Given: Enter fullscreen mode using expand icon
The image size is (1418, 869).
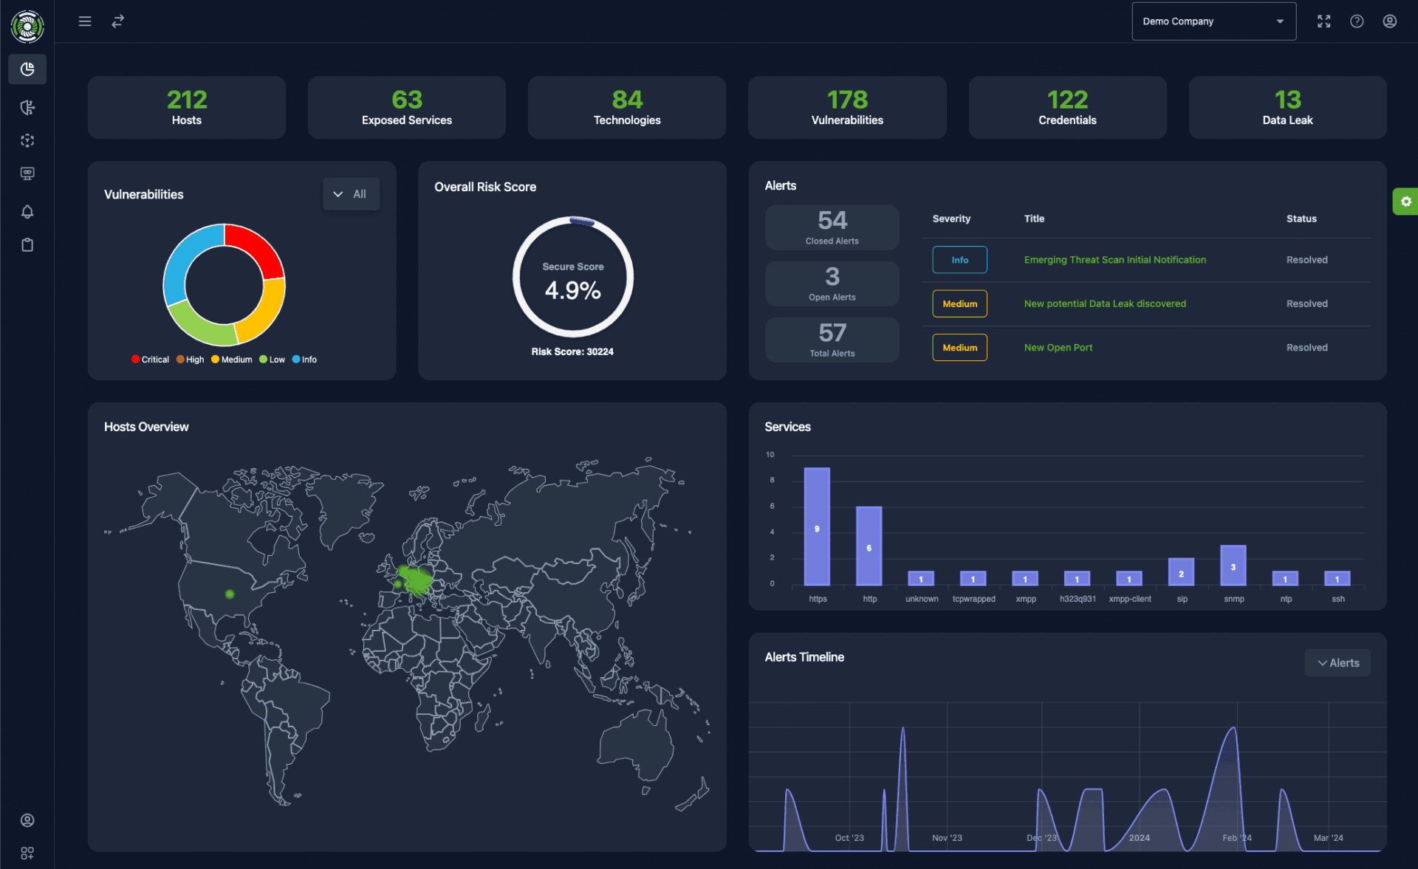Looking at the screenshot, I should (1324, 21).
